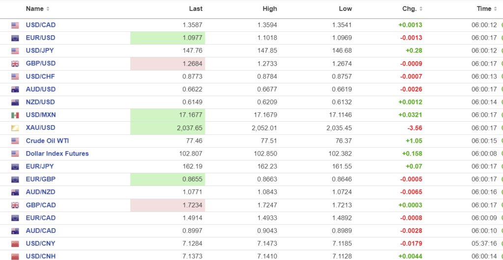
Task: Click the UK flag beside GBP/USD
Action: tap(15, 64)
